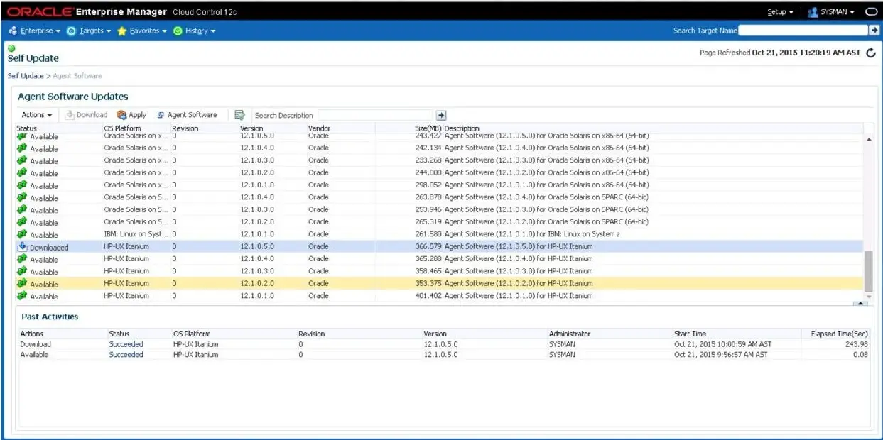
Task: Open the History menu
Action: click(x=194, y=31)
